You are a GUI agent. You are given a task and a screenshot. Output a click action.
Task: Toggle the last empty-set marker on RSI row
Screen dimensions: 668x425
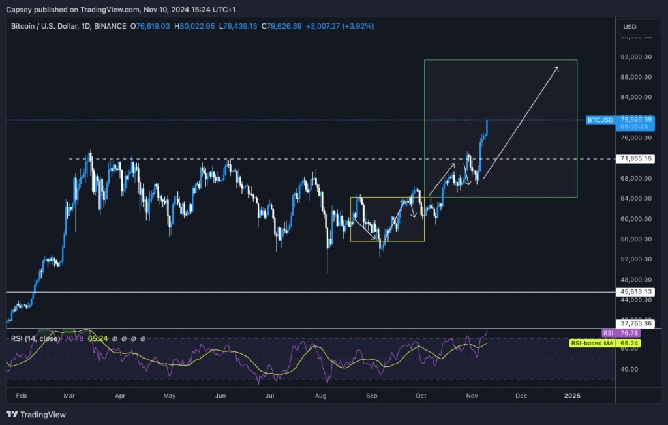click(143, 338)
